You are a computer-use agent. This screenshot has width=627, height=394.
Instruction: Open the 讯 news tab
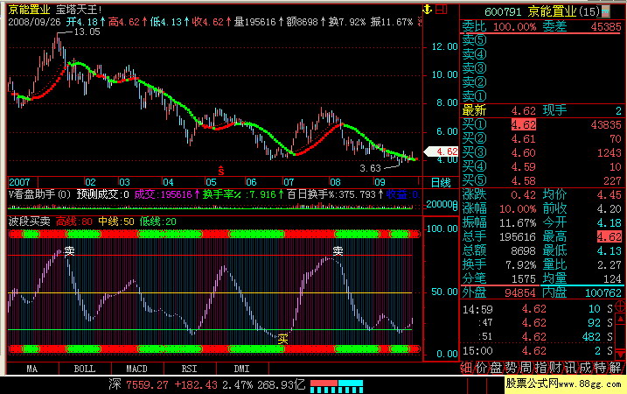click(571, 368)
